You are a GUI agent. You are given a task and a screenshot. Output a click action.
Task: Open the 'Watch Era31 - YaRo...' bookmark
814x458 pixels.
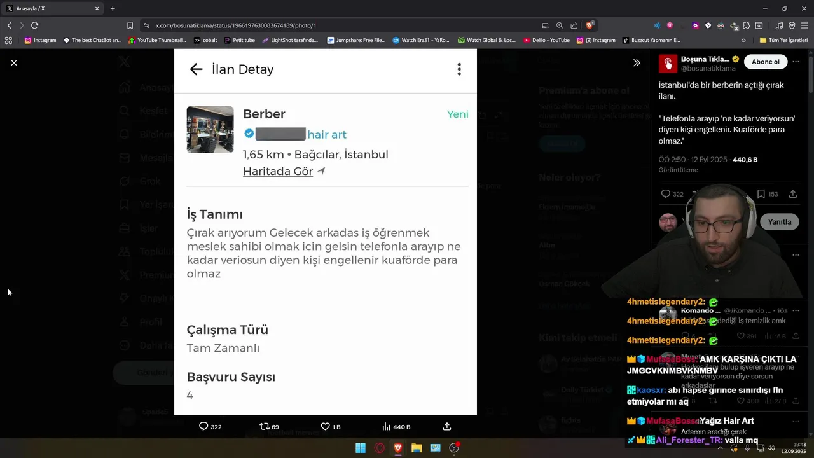[x=421, y=40]
